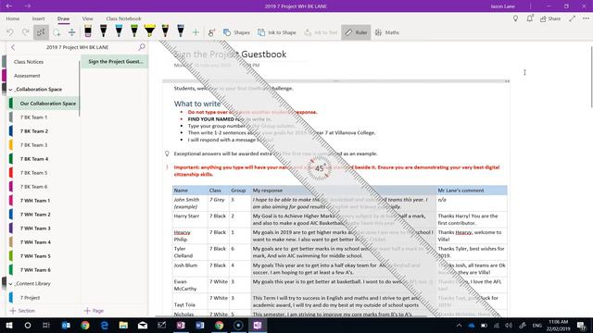Activate the Insert Space tool
Viewport: 593px width, 333px height.
click(72, 32)
